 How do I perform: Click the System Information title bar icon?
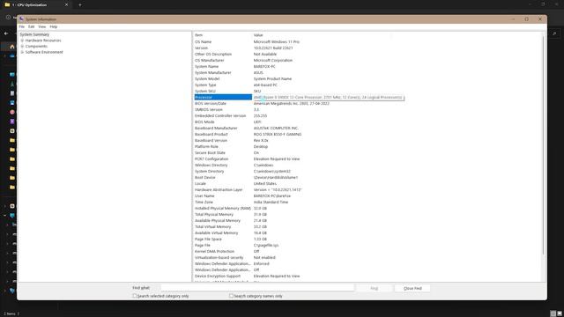(x=21, y=19)
